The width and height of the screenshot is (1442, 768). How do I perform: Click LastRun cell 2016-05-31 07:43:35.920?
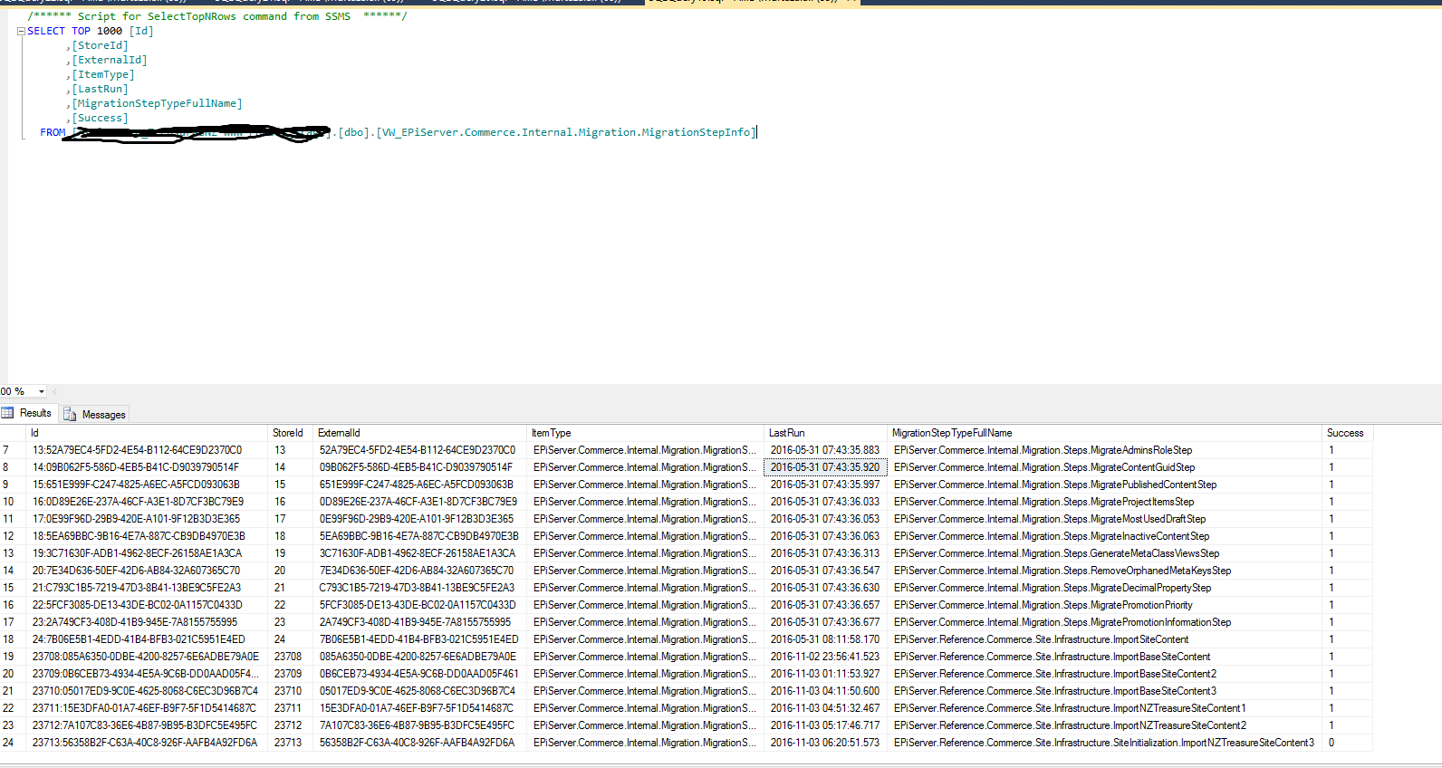pyautogui.click(x=826, y=467)
